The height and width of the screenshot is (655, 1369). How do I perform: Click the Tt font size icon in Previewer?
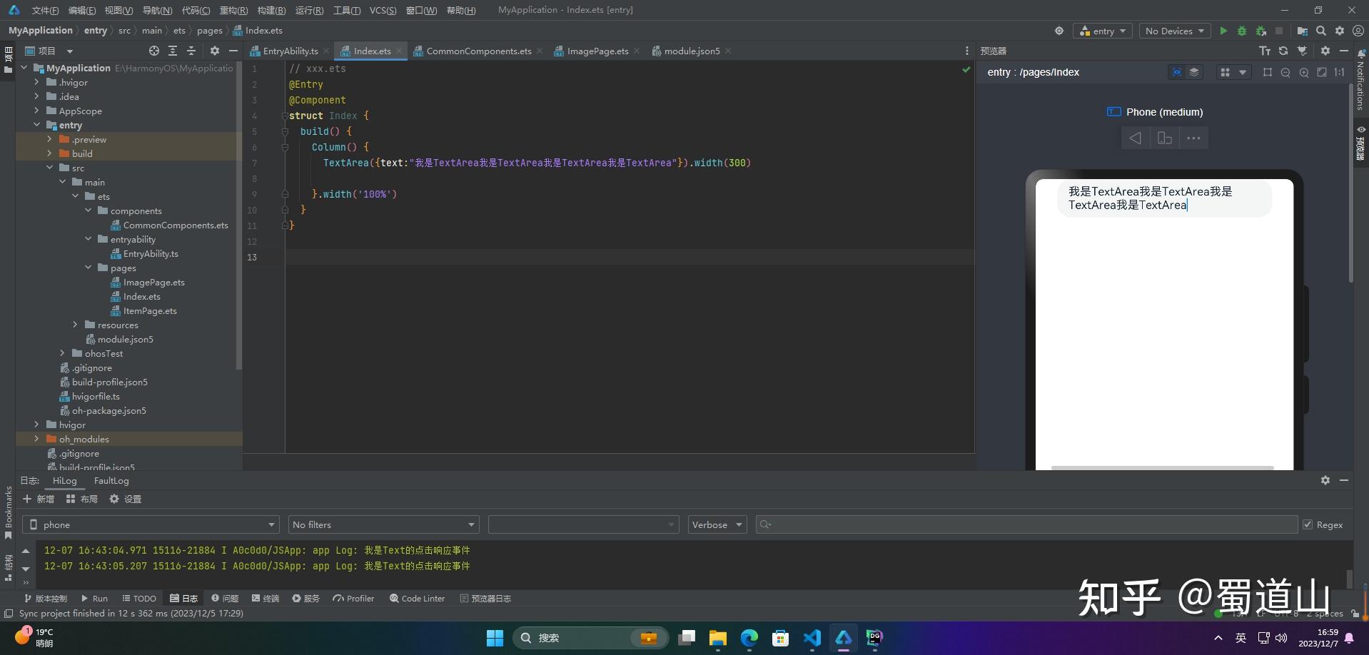(1265, 51)
